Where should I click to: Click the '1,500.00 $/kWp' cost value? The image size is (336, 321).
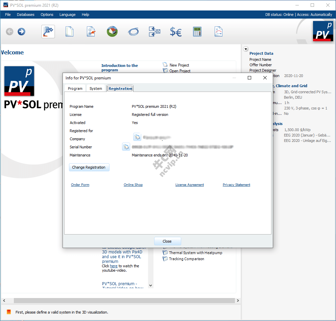(297, 130)
